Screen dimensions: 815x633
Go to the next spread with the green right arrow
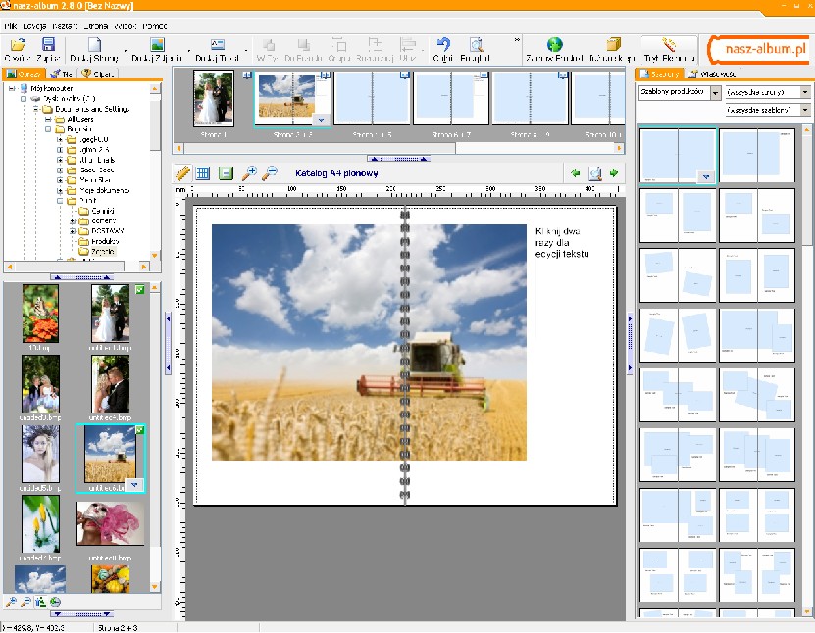(614, 172)
